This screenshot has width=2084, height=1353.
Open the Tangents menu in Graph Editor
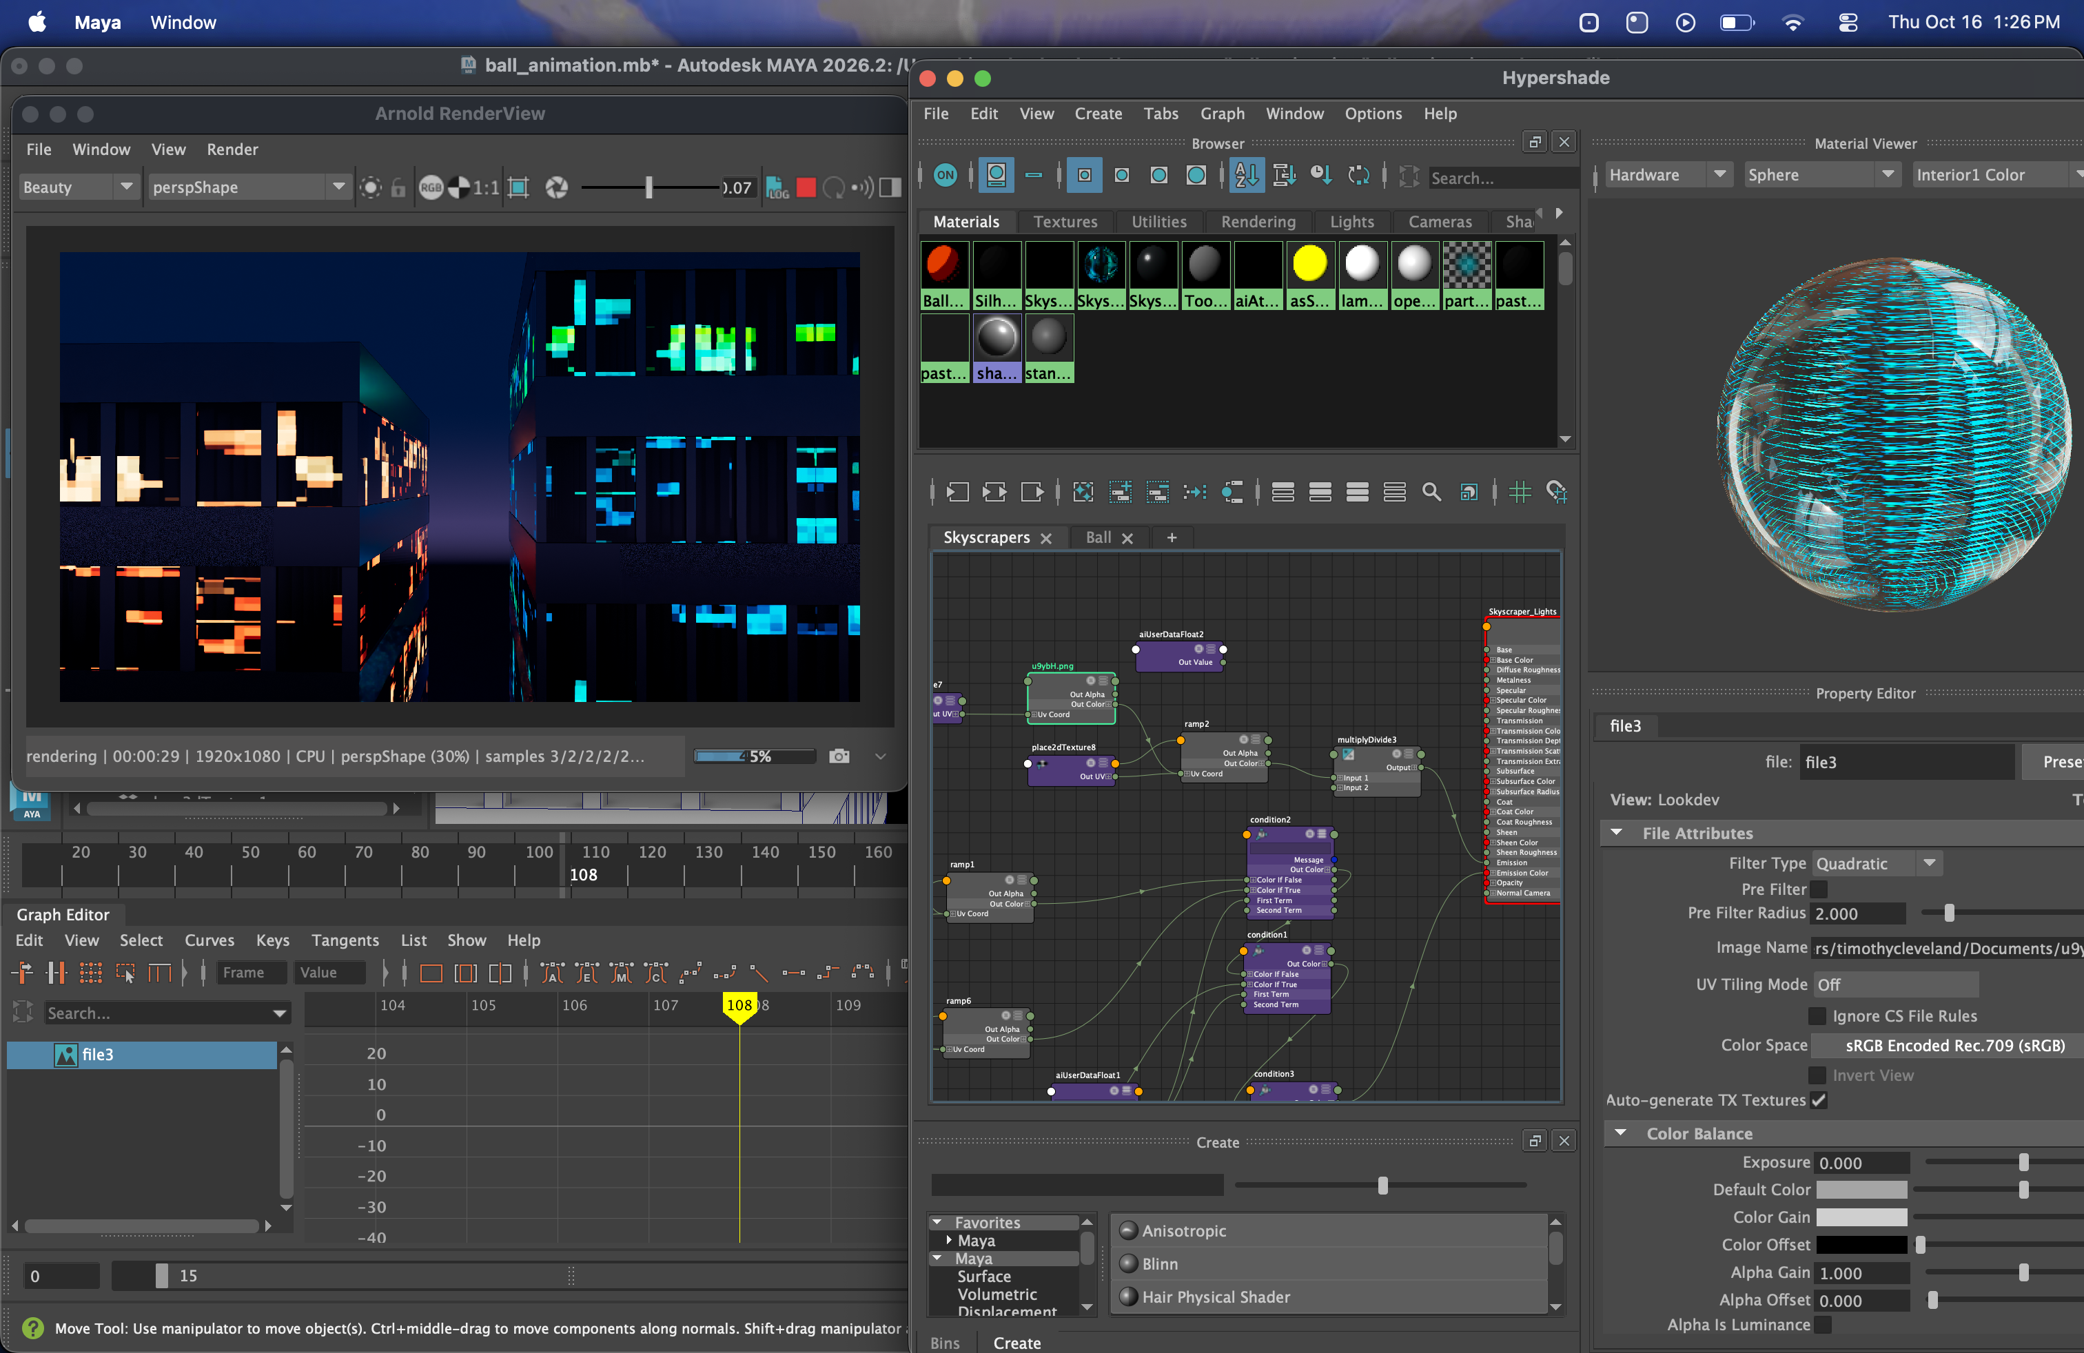(x=345, y=941)
